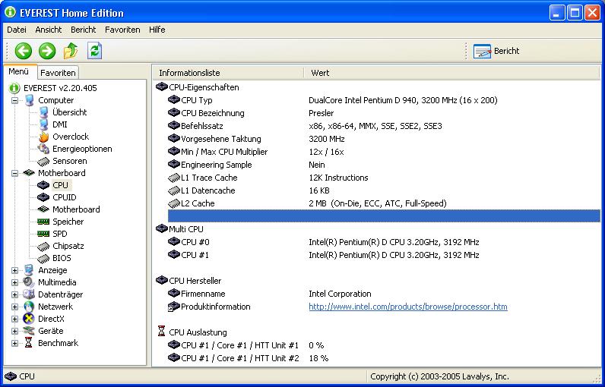Select the Übersicht monitor icon
Viewport: 605px width, 387px height.
coord(43,112)
